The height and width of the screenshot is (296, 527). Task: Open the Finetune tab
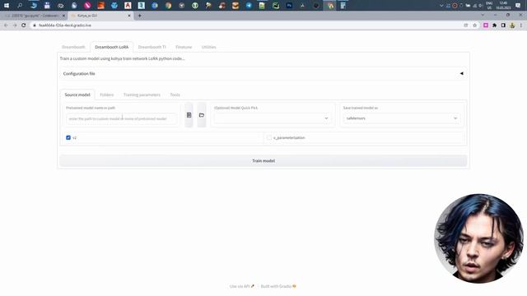184,47
